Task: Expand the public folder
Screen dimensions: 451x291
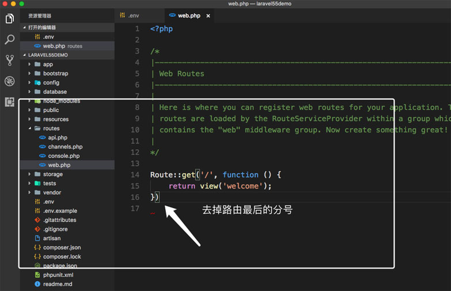Action: pos(29,110)
